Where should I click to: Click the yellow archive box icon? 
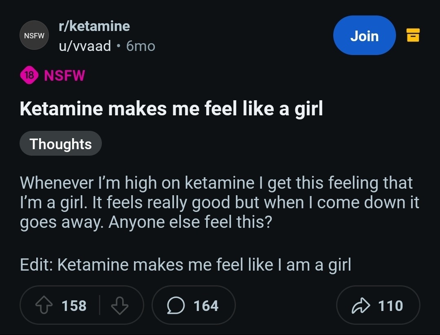point(413,35)
